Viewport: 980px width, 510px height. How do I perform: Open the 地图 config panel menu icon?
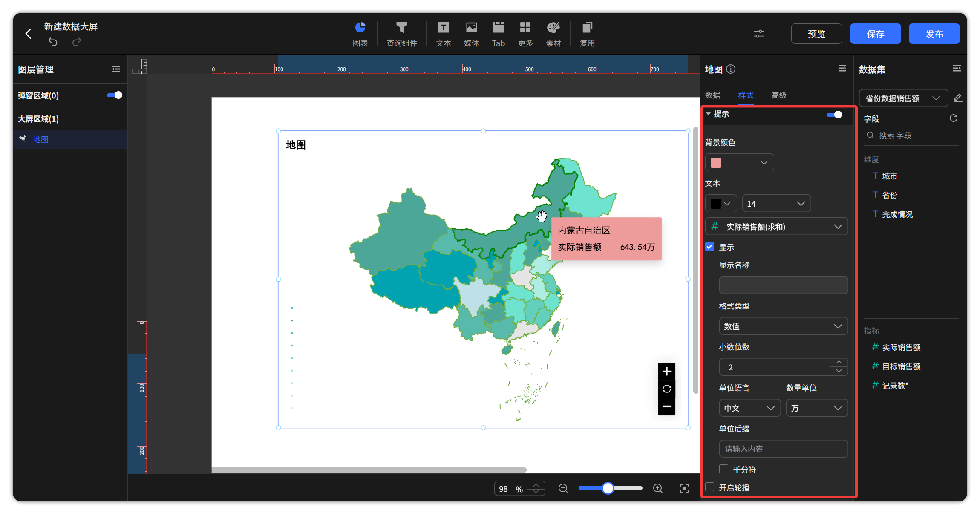[842, 68]
